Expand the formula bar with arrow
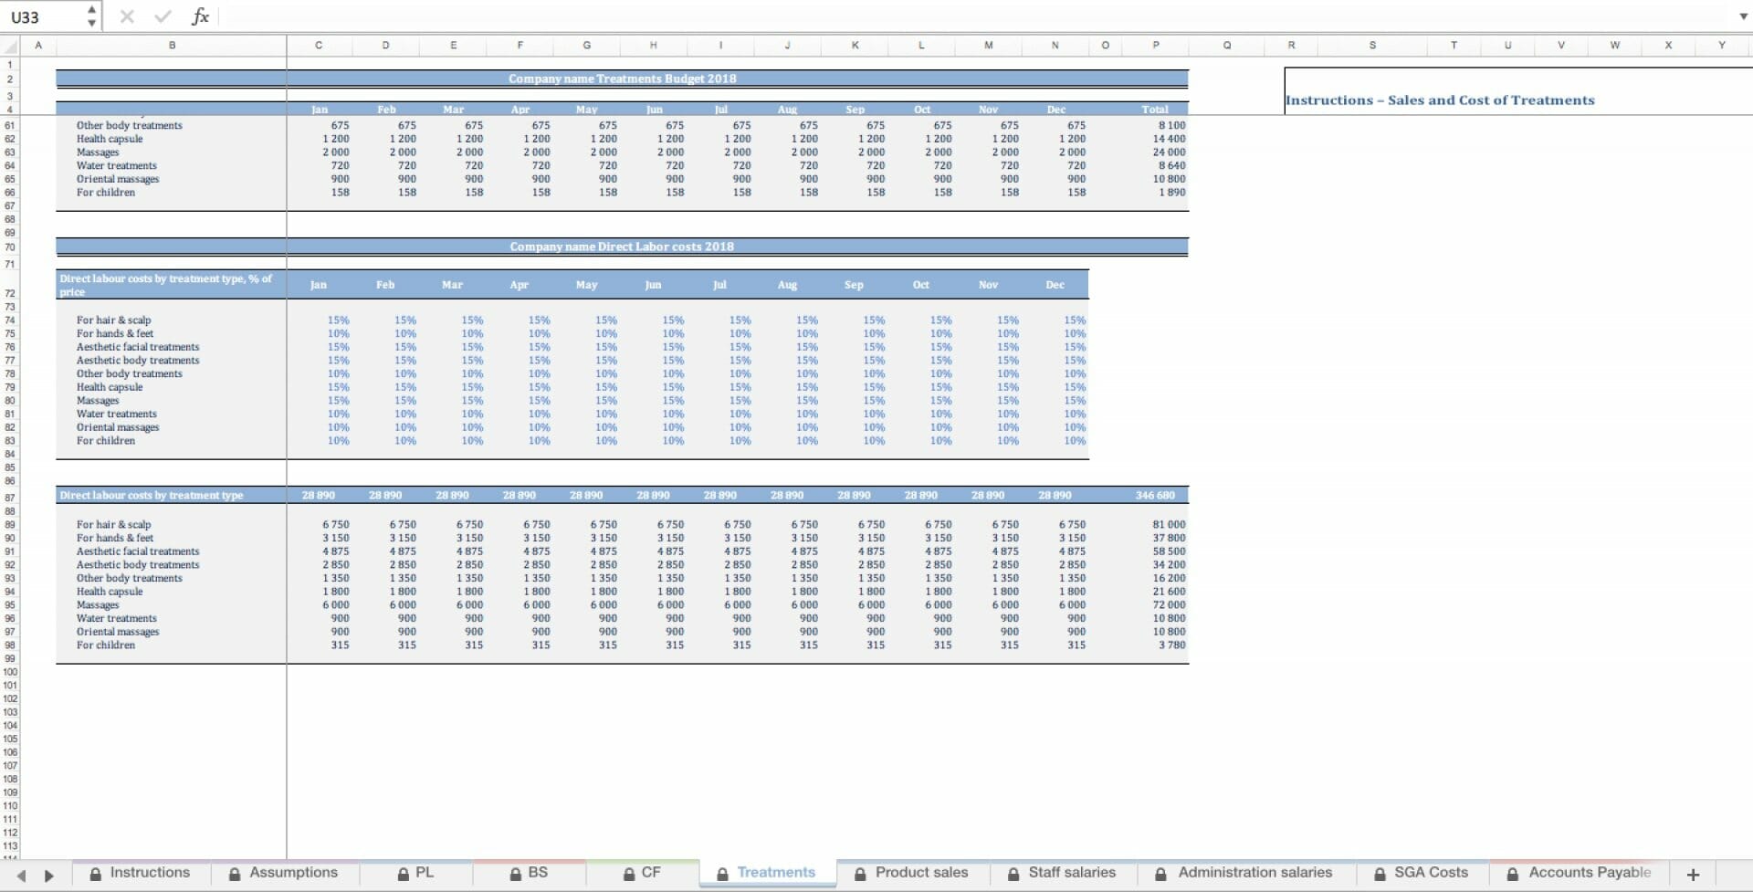The width and height of the screenshot is (1753, 892). [1743, 16]
